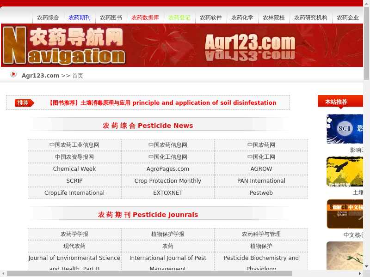
Task: Open the CropLife International link
Action: (74, 193)
